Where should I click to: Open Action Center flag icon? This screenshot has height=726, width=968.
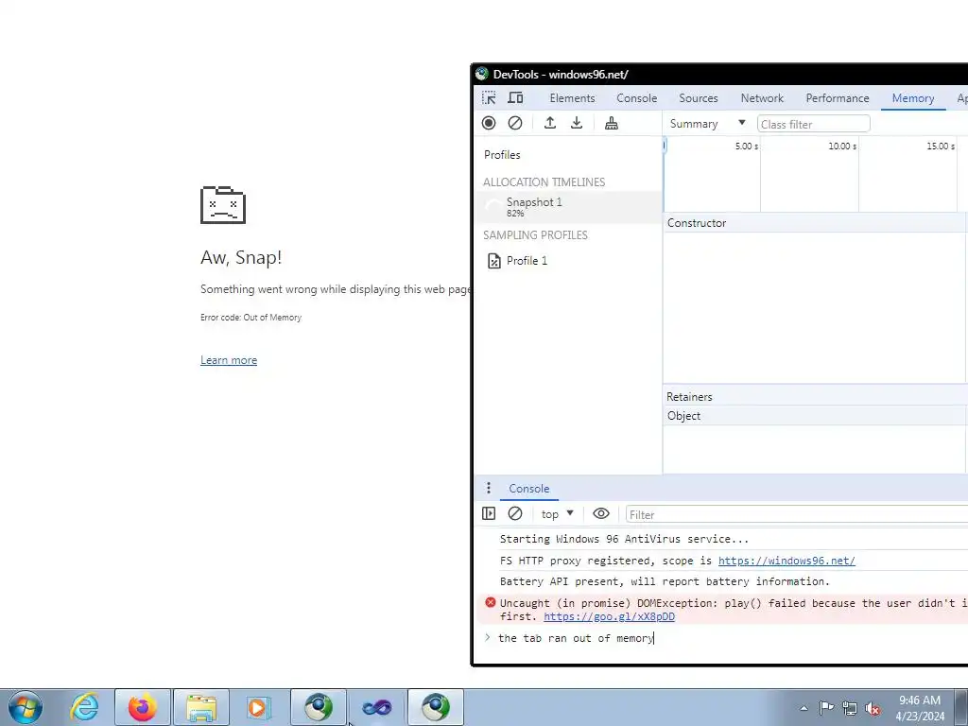coord(826,707)
